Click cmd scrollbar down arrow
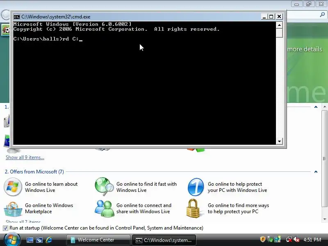Image resolution: width=328 pixels, height=246 pixels. [279, 141]
